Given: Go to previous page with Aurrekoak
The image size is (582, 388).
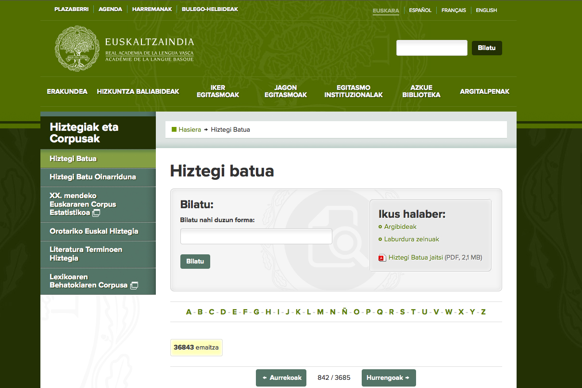Looking at the screenshot, I should pyautogui.click(x=281, y=378).
